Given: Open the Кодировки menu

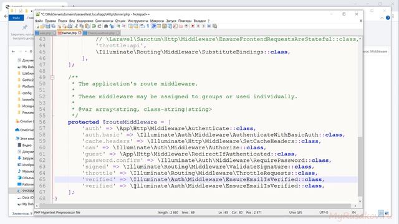Looking at the screenshot, I should click(85, 21).
